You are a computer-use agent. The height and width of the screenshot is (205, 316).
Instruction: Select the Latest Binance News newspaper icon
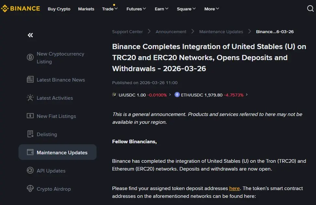click(x=30, y=79)
